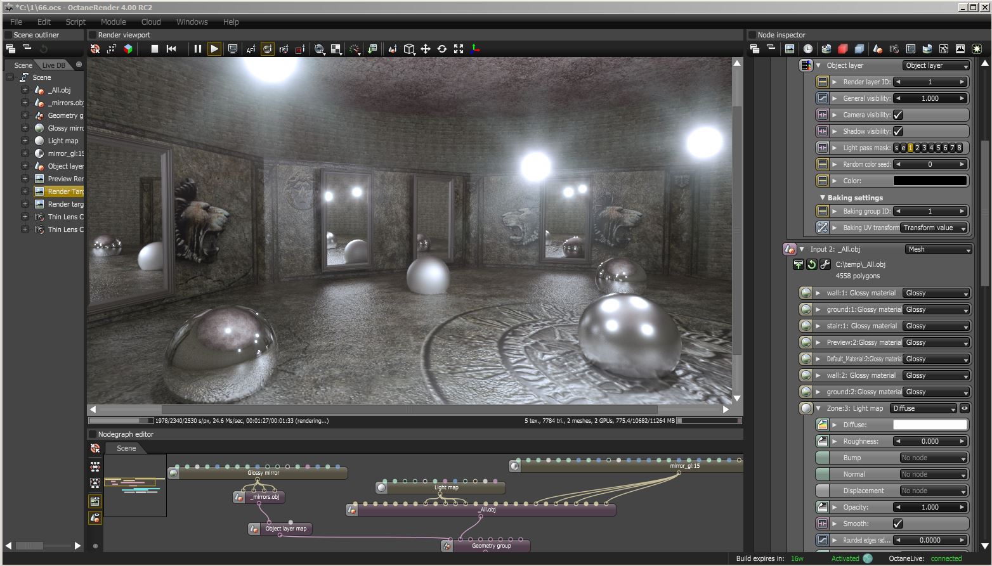The height and width of the screenshot is (566, 992).
Task: Expand the wall:1 Glossy material row
Action: pos(818,293)
